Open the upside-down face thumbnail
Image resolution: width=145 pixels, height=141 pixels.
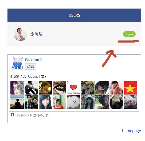click(x=116, y=102)
